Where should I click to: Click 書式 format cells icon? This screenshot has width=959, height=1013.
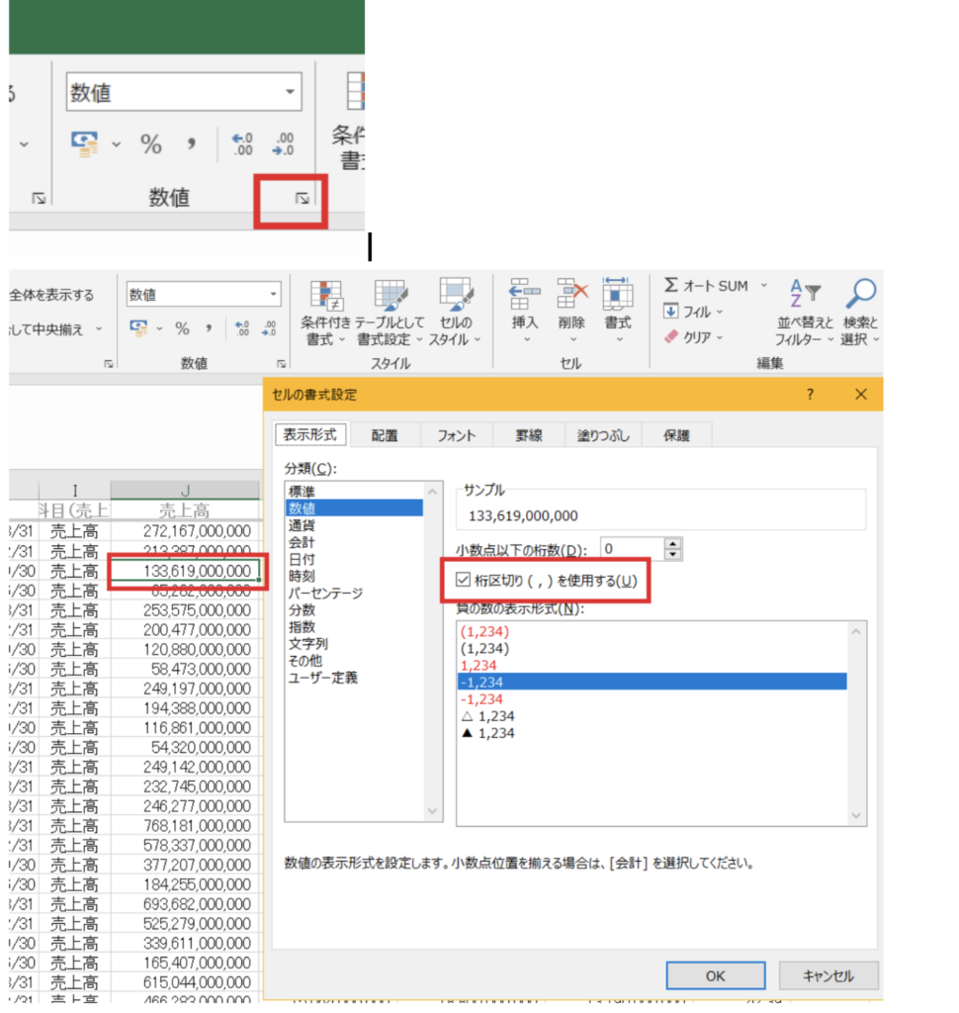pos(617,295)
